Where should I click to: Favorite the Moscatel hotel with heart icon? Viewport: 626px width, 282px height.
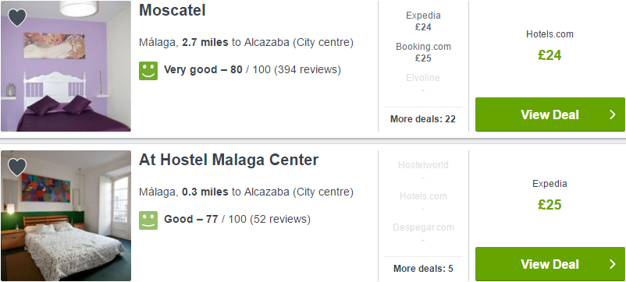[x=17, y=18]
